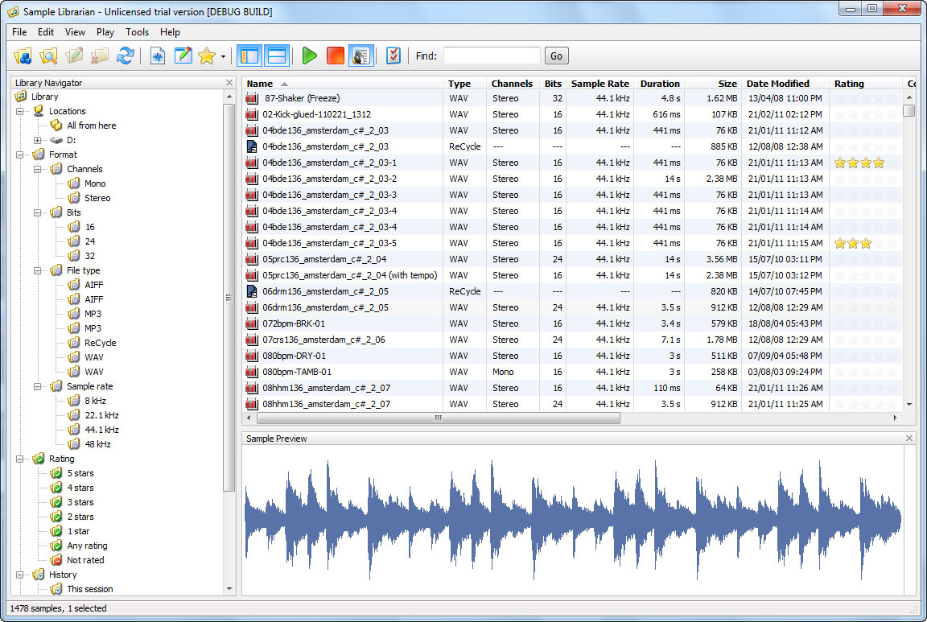Click the Mono filter folder icon
The image size is (927, 622).
click(74, 183)
